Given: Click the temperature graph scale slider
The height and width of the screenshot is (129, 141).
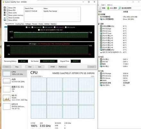Looking at the screenshot, I should click(6, 27).
